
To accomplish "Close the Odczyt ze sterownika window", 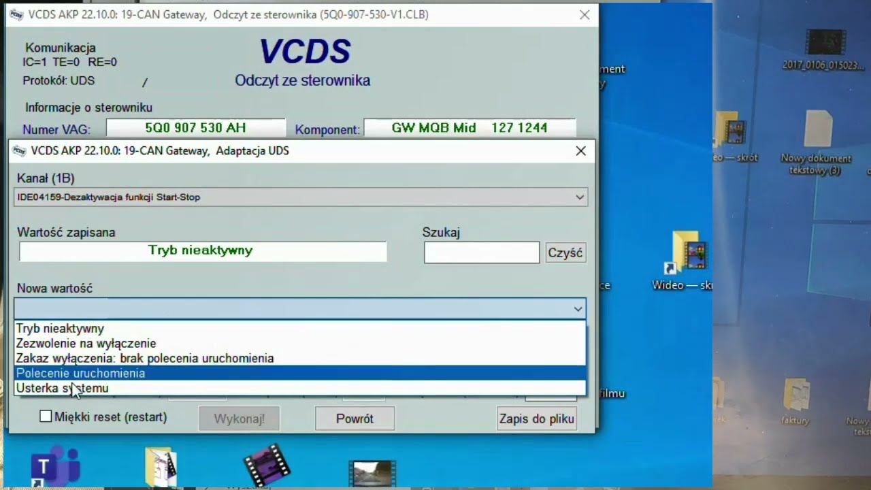I will 585,14.
